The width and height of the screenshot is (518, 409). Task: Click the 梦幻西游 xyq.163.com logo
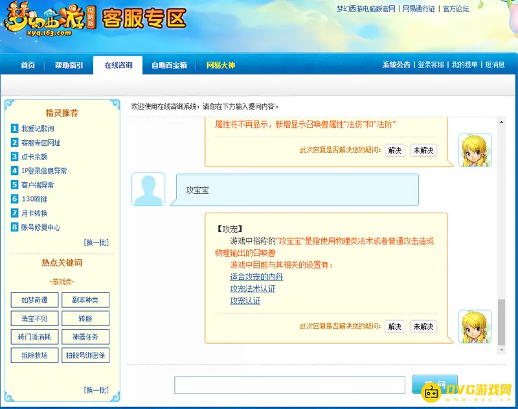click(50, 19)
